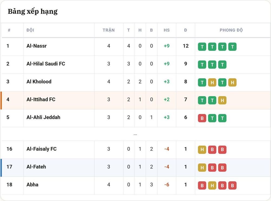Click Al-Ahli Jeddah's red B form badge

[202, 118]
